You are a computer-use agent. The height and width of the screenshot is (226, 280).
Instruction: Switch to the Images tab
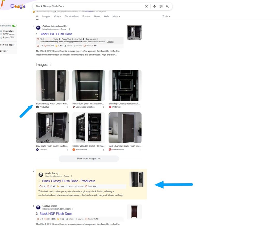point(46,16)
